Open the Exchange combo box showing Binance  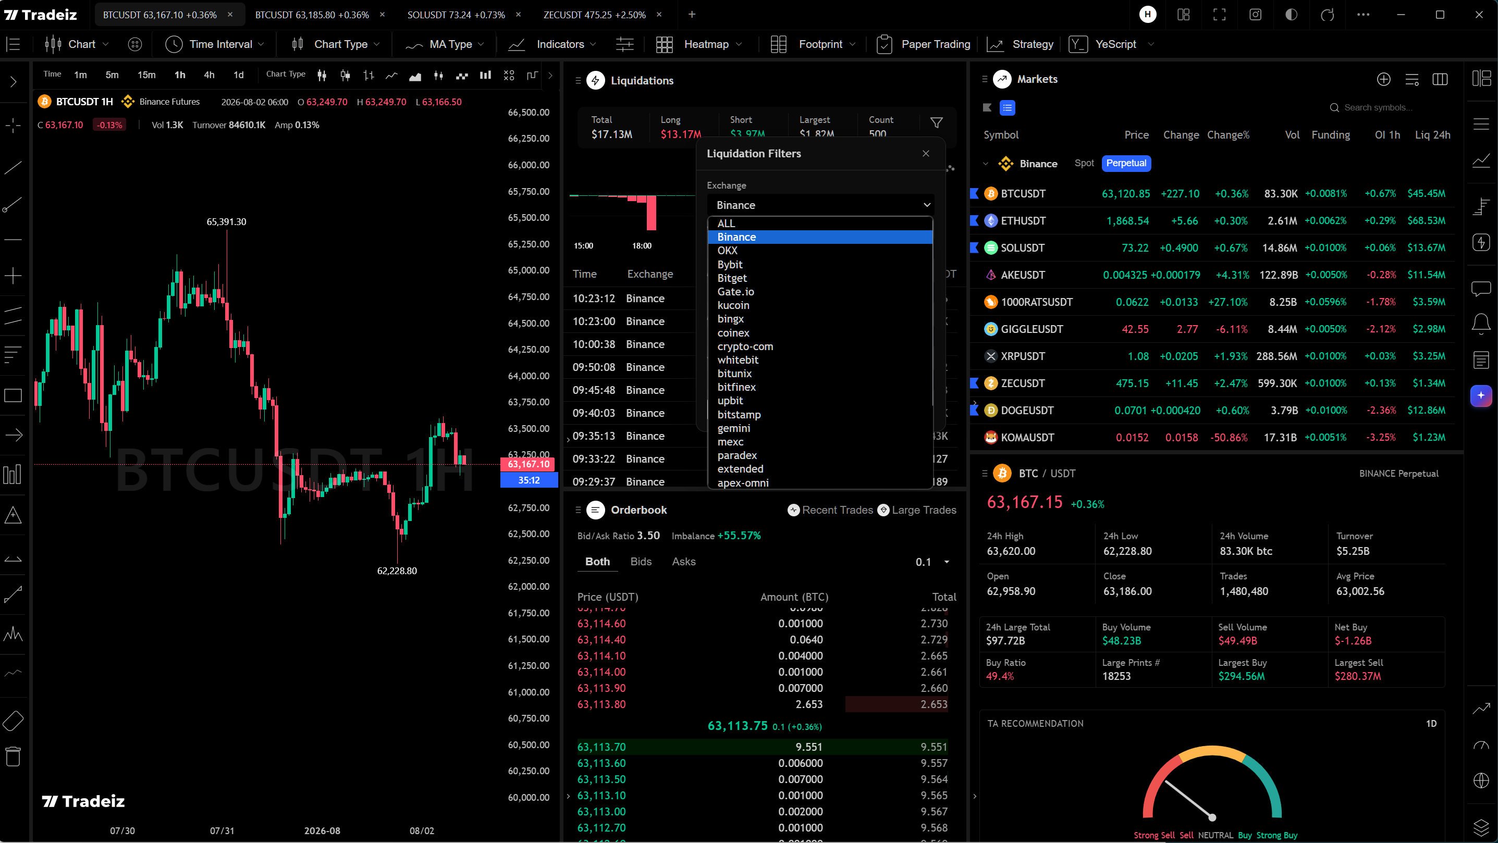click(x=820, y=205)
